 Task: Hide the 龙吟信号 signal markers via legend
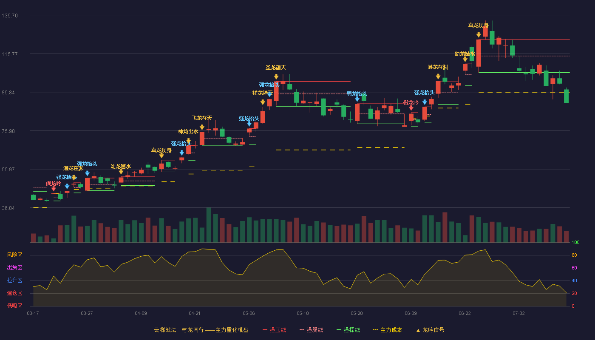click(x=430, y=330)
